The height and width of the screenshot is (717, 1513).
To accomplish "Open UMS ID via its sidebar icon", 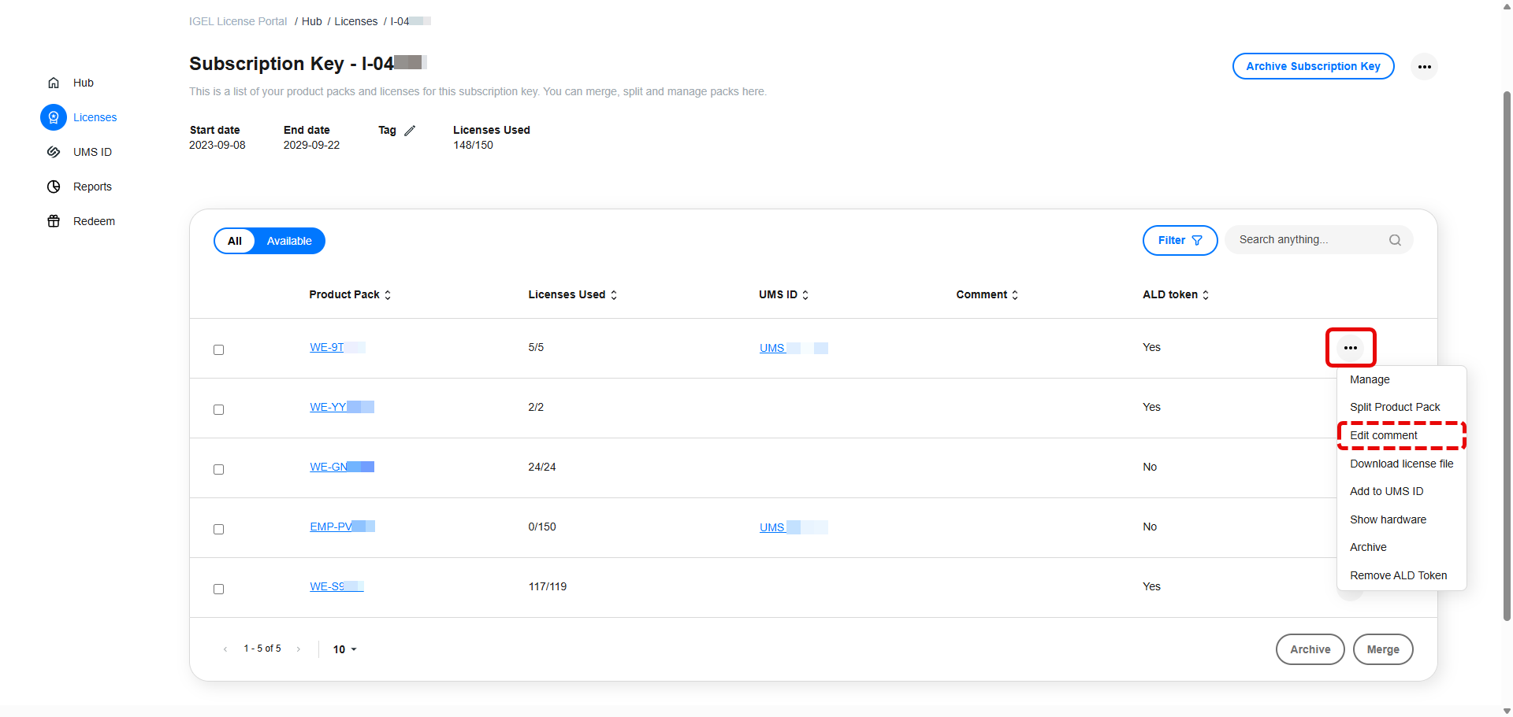I will tap(53, 152).
